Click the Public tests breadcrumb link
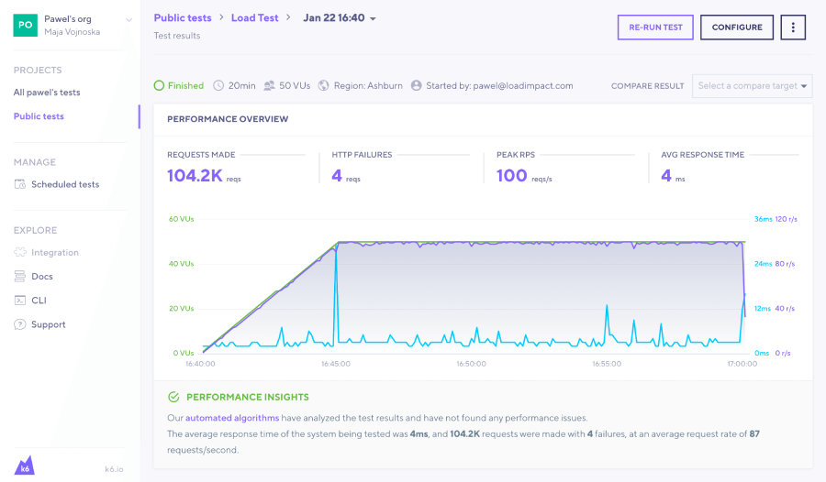This screenshot has width=826, height=482. pos(183,18)
